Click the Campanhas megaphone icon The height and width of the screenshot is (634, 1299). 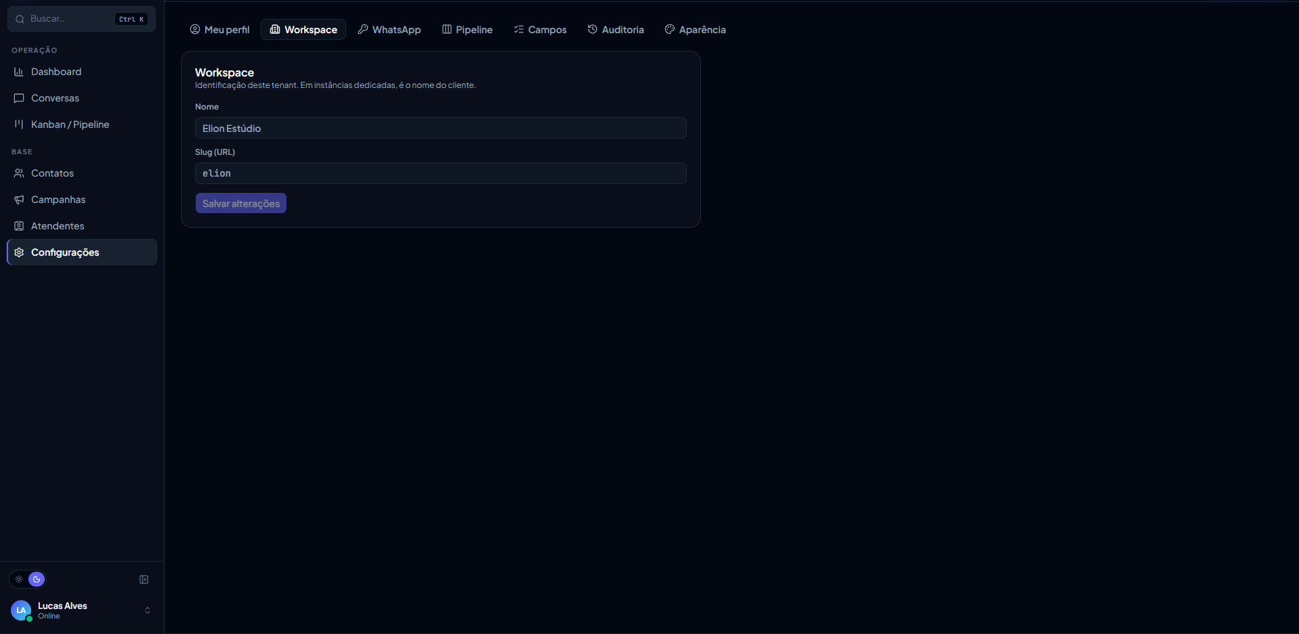[x=19, y=200]
